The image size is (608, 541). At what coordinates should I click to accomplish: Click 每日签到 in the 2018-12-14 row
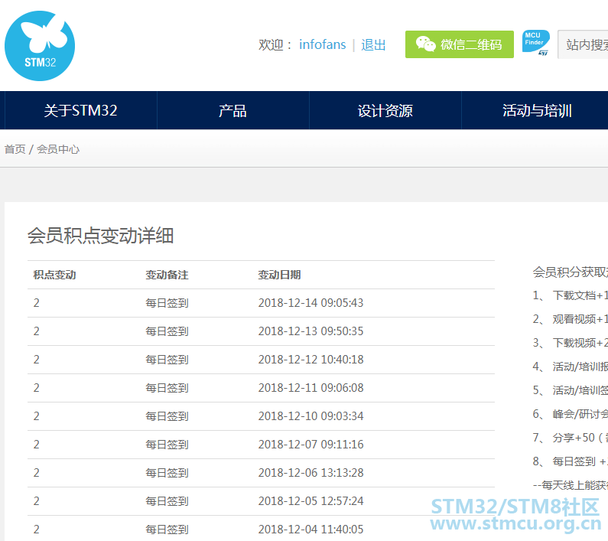coord(167,303)
